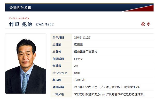This screenshot has height=101, width=155.
Task: Click the 出身地 row label
Action: (x=57, y=44)
